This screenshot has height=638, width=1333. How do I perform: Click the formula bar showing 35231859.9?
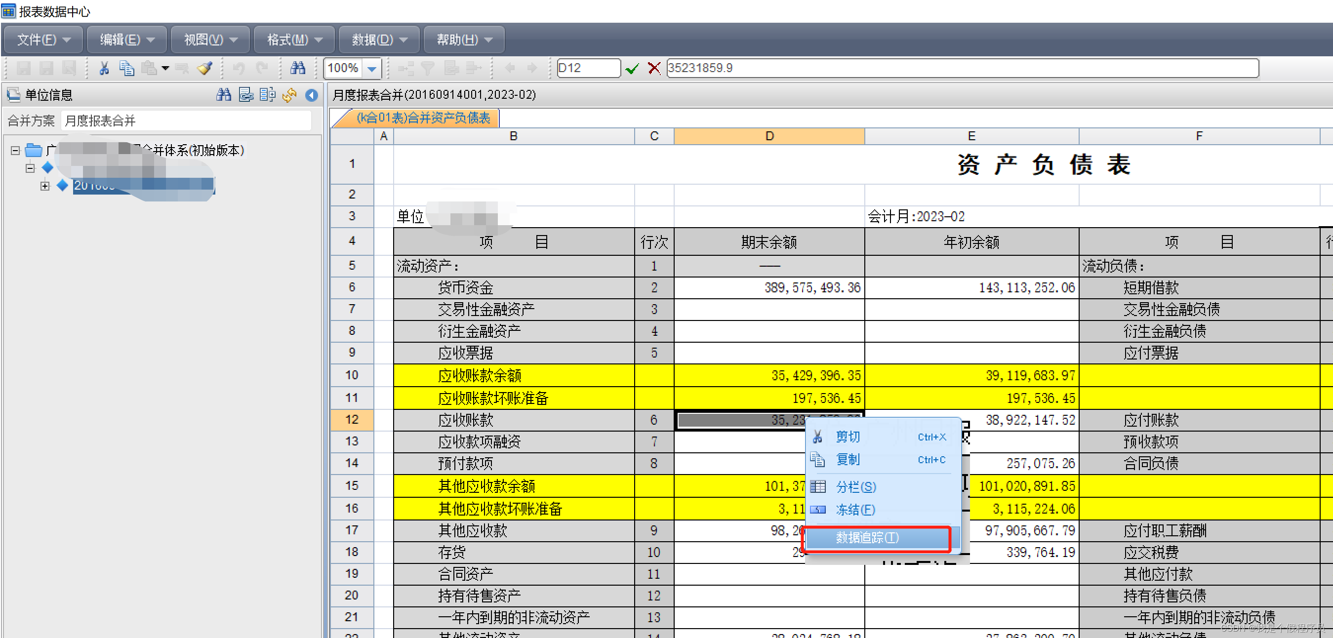963,68
